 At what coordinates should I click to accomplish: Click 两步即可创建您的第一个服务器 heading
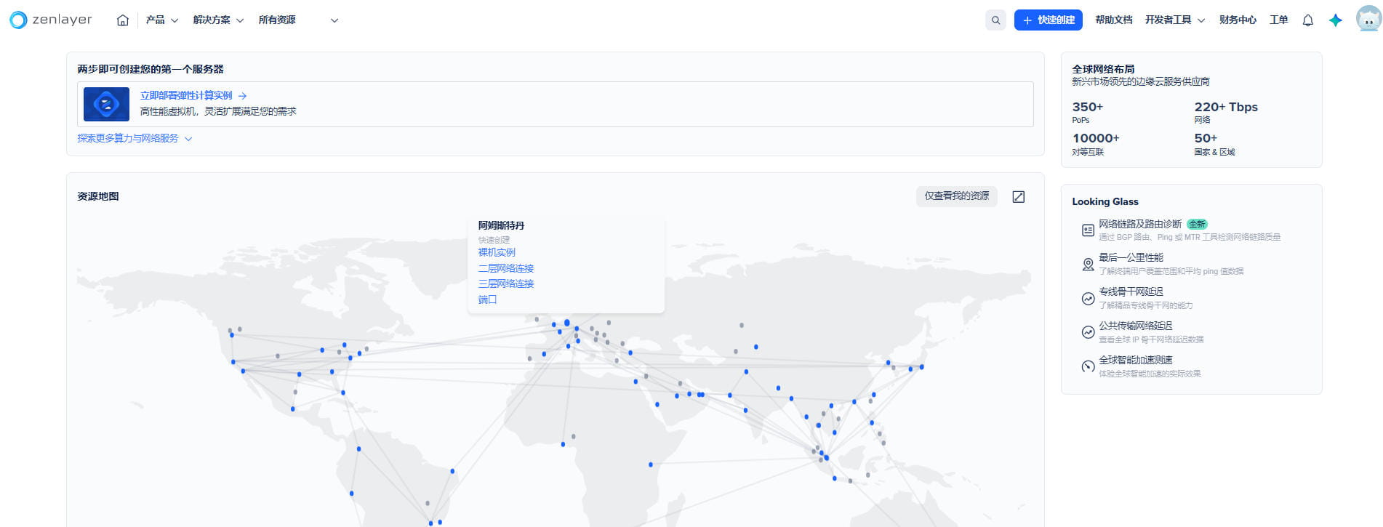click(151, 69)
